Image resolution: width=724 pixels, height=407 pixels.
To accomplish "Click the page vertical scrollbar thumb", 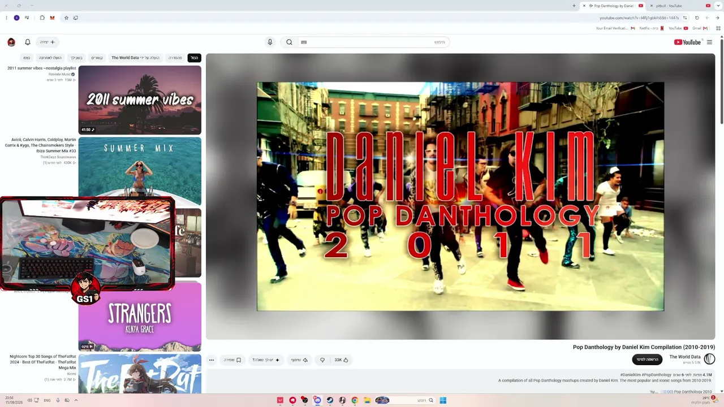I will click(x=722, y=81).
